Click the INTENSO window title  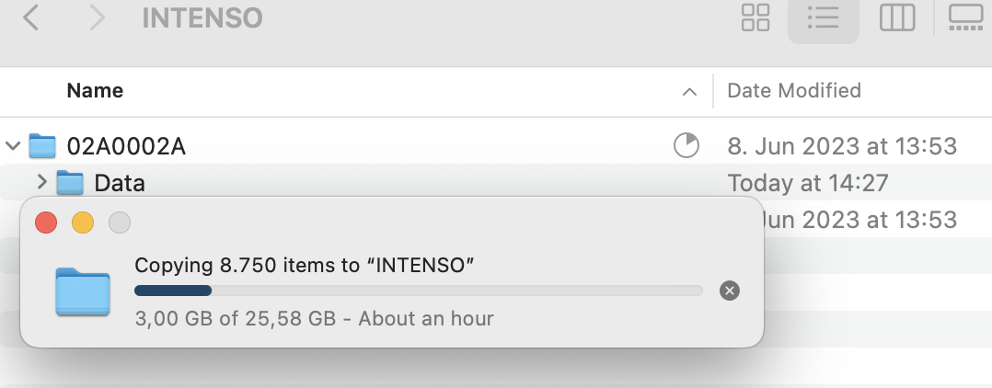click(x=202, y=17)
